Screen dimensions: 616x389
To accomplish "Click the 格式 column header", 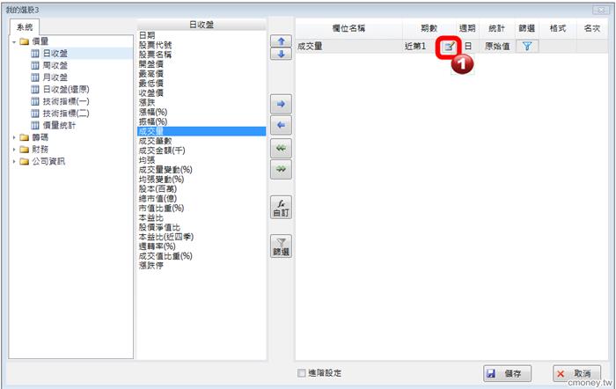I will [x=557, y=28].
